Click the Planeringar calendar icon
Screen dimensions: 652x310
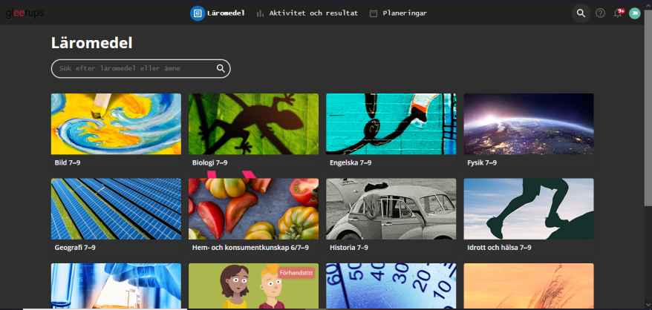(374, 13)
